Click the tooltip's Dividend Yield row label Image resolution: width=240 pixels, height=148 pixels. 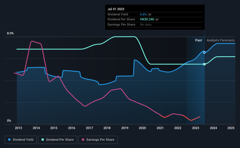(x=118, y=14)
